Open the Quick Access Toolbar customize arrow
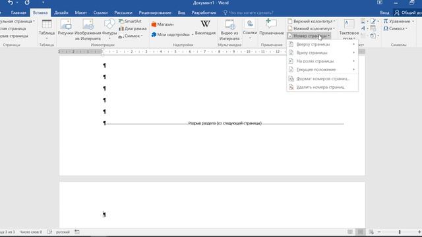Viewport: 422px width, 237px height. (43, 3)
